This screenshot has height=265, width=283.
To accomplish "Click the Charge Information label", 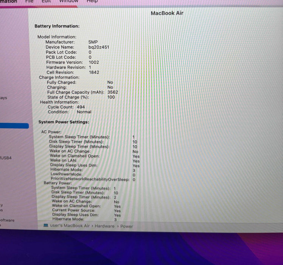I will pos(59,77).
